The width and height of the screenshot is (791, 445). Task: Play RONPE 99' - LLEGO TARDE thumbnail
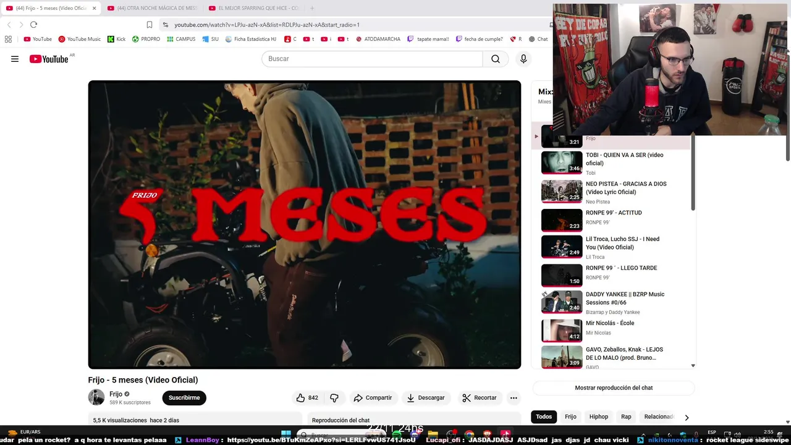(x=562, y=276)
